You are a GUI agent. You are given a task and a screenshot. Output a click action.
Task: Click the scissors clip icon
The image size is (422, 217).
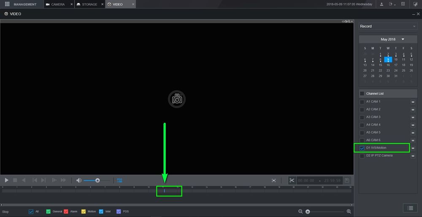[292, 180]
